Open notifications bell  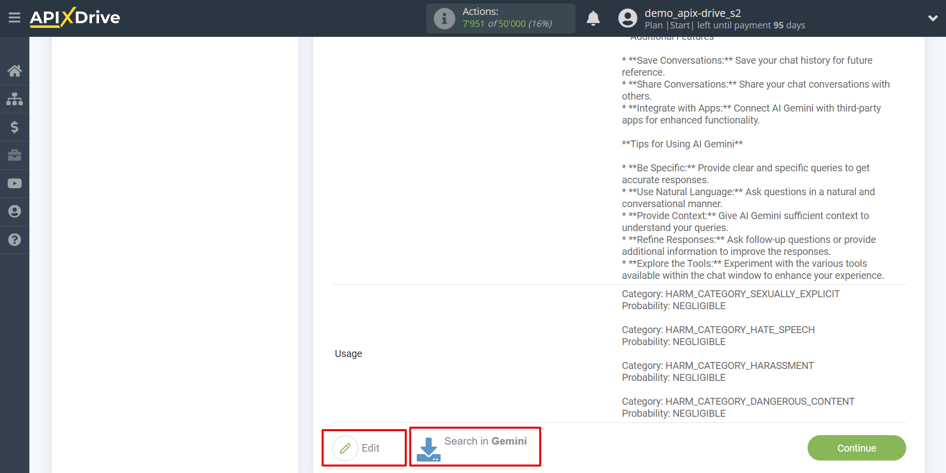point(593,18)
